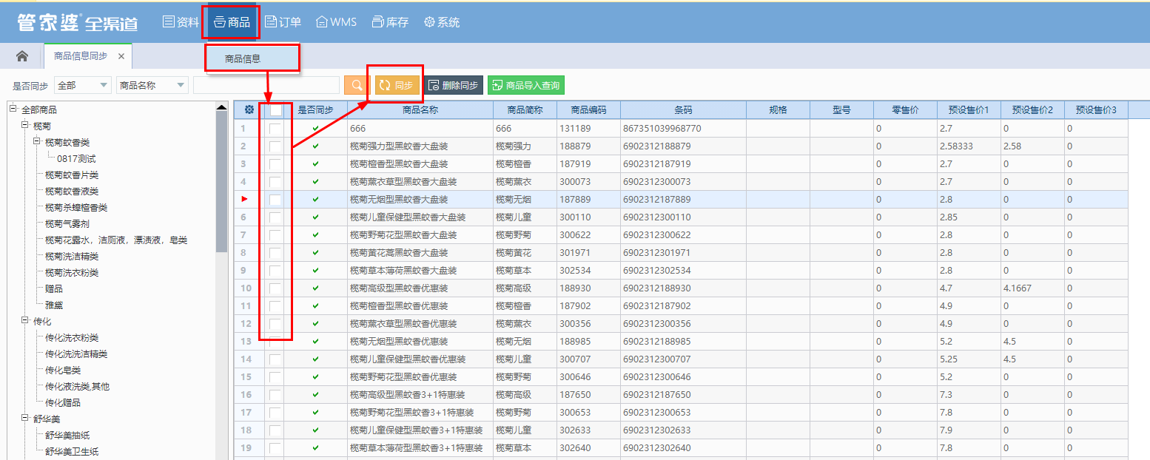Collapse the 榄菊 tree node
The image size is (1150, 460).
click(x=25, y=126)
